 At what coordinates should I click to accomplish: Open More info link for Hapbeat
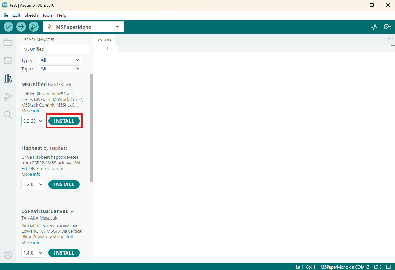[x=31, y=174]
